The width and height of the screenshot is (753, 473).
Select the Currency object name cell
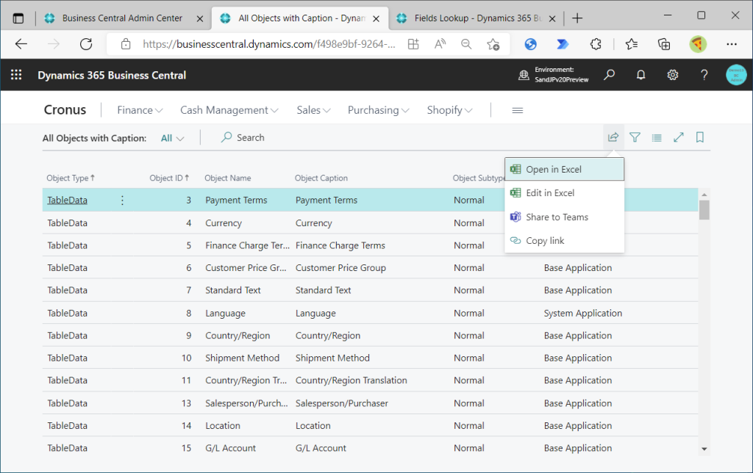coord(224,223)
